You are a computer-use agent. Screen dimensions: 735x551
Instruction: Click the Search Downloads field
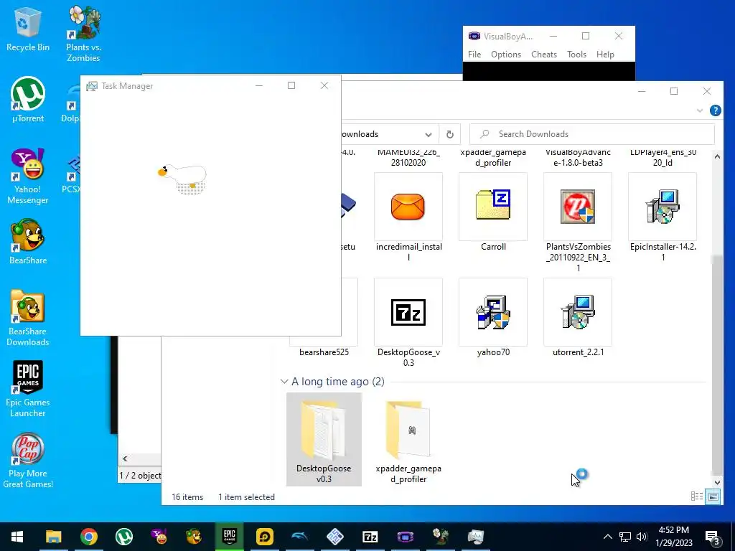click(592, 134)
